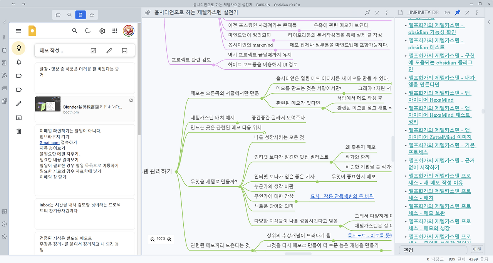Image resolution: width=493 pixels, height=263 pixels.
Task: Zoom out the mind map
Action: pos(153,239)
